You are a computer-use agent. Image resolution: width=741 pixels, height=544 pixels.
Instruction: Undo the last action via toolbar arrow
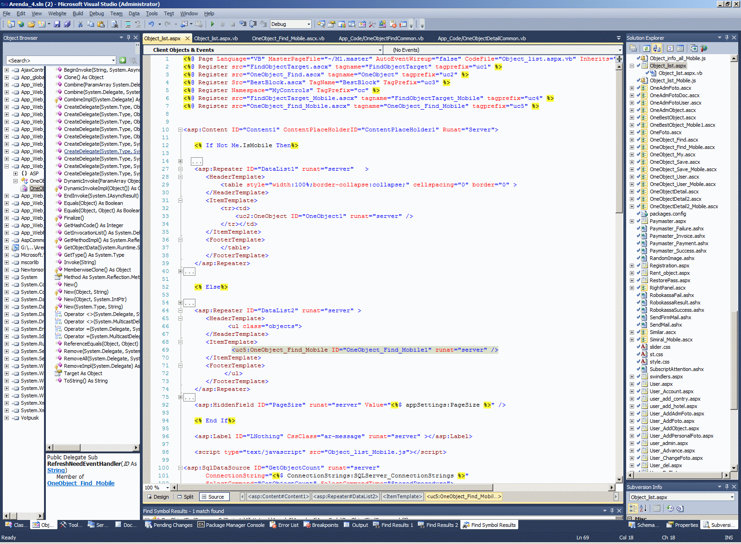151,24
